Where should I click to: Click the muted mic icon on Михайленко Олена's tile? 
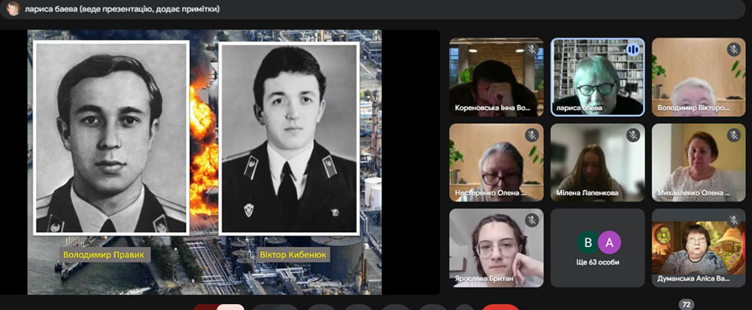pyautogui.click(x=733, y=135)
